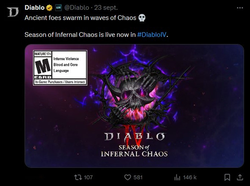This screenshot has width=250, height=186.
Task: Click the skull emoji in the post
Action: pos(141,17)
